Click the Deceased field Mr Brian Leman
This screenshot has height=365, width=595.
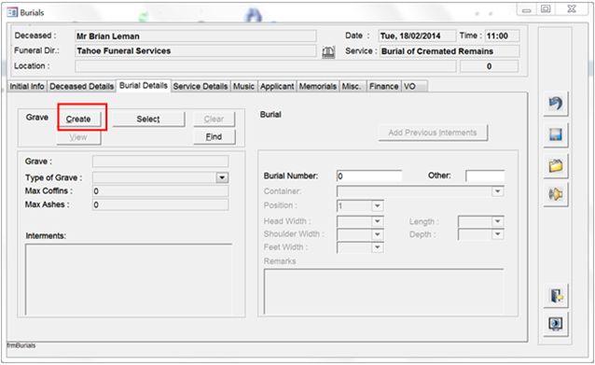pos(196,36)
